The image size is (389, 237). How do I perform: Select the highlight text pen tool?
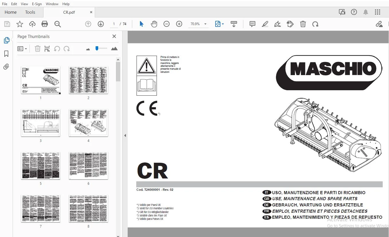pyautogui.click(x=265, y=24)
